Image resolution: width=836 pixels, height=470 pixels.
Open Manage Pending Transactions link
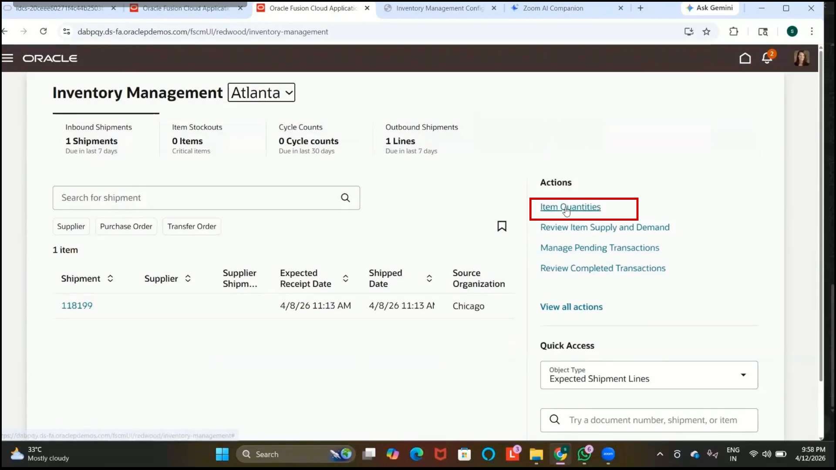[x=600, y=248]
